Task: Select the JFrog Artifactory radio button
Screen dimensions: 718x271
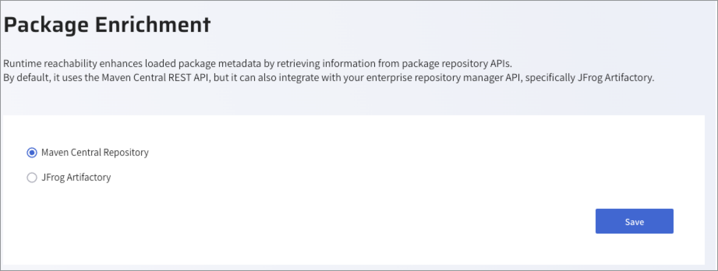Action: [32, 178]
